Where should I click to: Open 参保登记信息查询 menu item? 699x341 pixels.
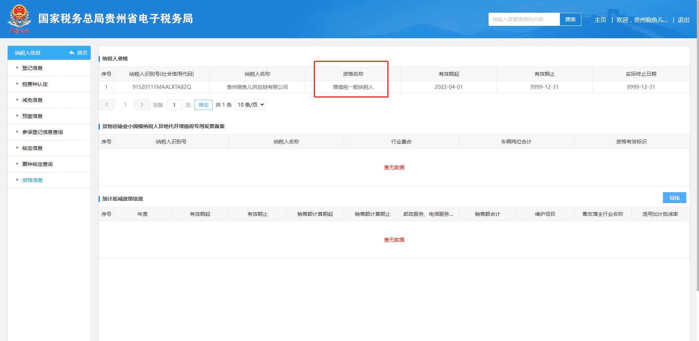pyautogui.click(x=43, y=132)
